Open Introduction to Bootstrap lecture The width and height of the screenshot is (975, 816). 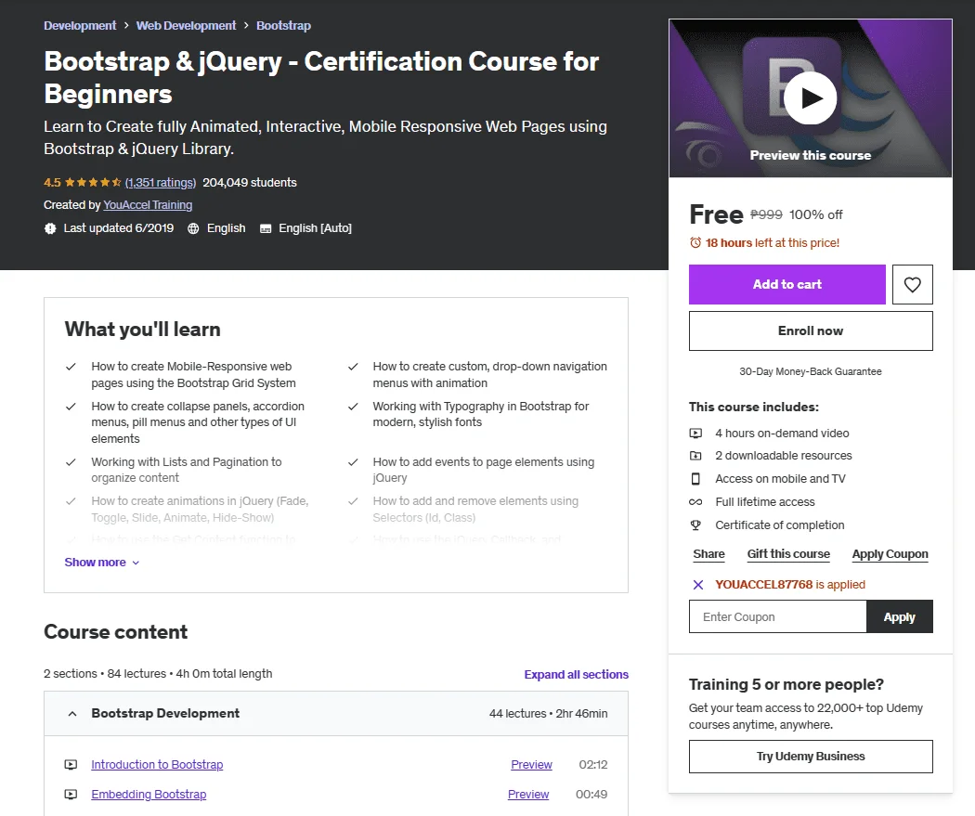157,764
